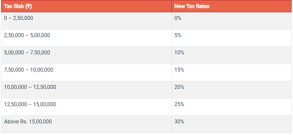Select the 10% tax rate cell
This screenshot has width=293, height=135.
(x=179, y=52)
